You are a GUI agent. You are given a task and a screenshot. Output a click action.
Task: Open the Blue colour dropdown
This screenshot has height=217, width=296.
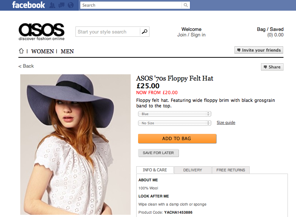coord(175,114)
